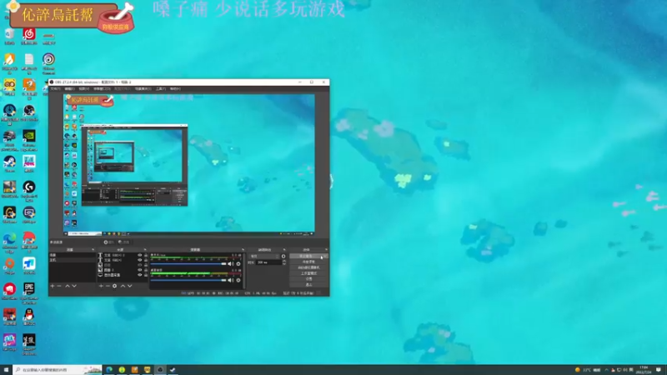
Task: Open Steam desktop shortcut
Action: 9,163
